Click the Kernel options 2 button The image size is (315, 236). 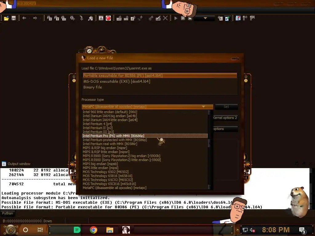pos(225,118)
